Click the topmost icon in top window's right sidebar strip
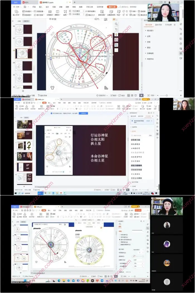 pyautogui.click(x=181, y=24)
